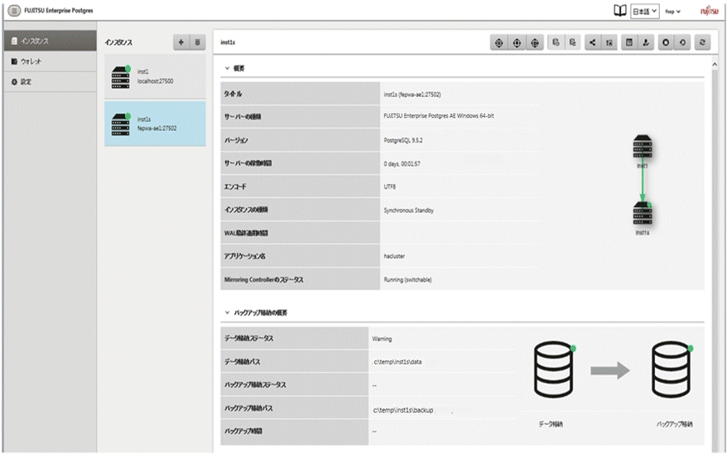
Task: Select the inst1 localhost:27500 instance card
Action: point(155,76)
